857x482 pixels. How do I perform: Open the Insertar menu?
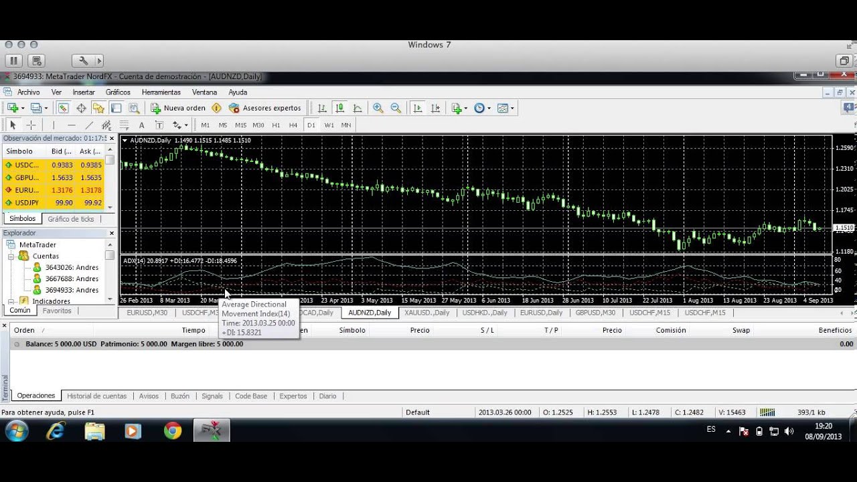coord(84,92)
